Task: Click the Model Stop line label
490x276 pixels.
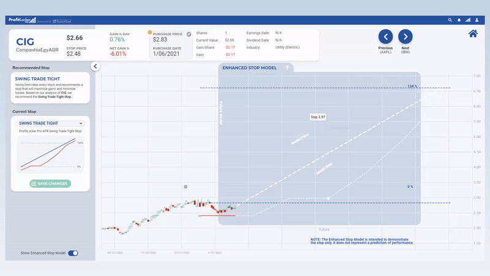Action: [x=325, y=169]
